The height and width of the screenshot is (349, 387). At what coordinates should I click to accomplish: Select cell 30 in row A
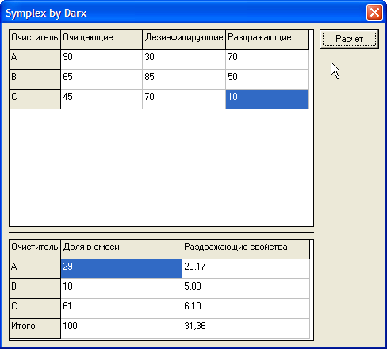[184, 59]
